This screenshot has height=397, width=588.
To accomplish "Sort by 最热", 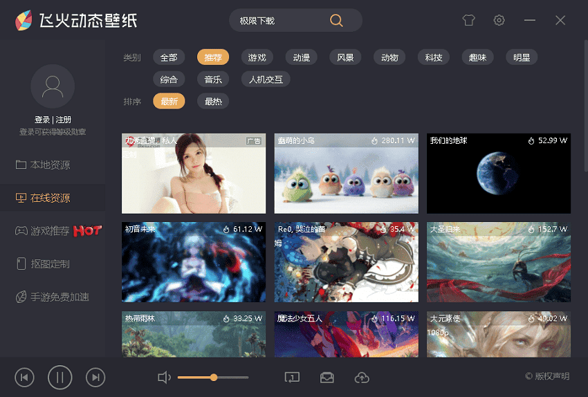I will 213,101.
